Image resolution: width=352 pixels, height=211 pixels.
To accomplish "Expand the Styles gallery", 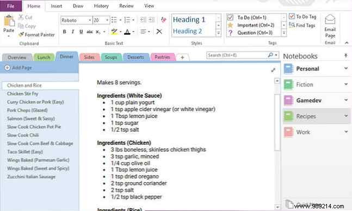I will [x=218, y=33].
